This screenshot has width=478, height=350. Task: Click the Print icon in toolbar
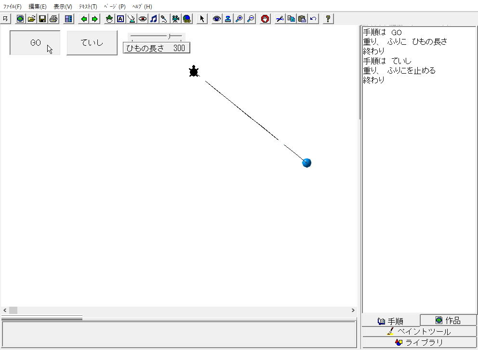point(53,19)
